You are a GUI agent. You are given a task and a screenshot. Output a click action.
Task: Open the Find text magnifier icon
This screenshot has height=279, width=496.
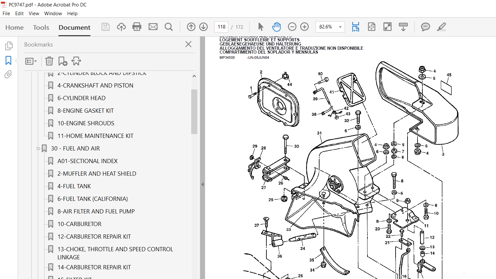point(169,27)
